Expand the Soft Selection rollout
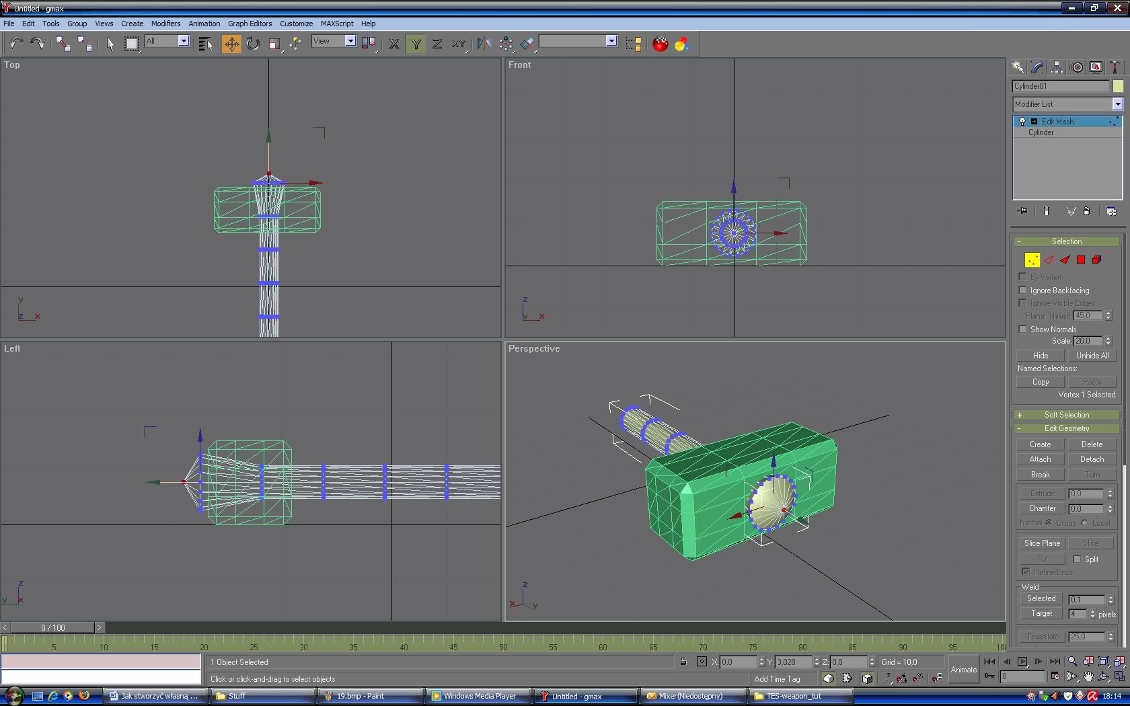The width and height of the screenshot is (1130, 706). (x=1067, y=415)
